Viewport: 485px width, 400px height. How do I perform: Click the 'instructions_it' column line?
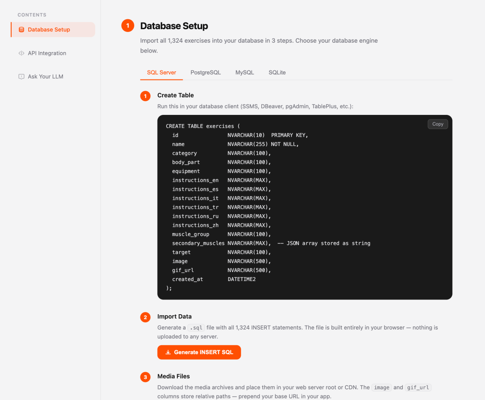221,198
